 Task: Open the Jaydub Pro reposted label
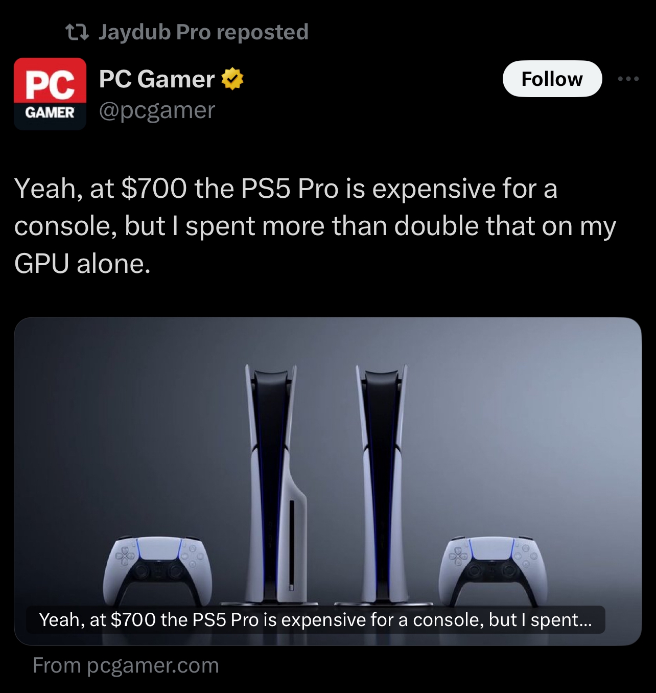click(x=203, y=32)
